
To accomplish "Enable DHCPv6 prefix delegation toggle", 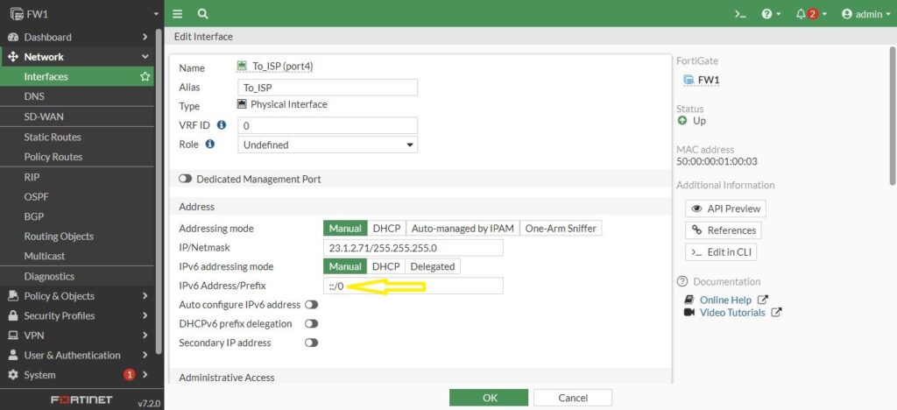I will [311, 324].
